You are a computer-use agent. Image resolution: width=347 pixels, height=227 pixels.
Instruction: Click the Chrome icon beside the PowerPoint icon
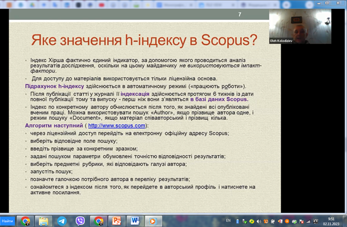(98, 221)
